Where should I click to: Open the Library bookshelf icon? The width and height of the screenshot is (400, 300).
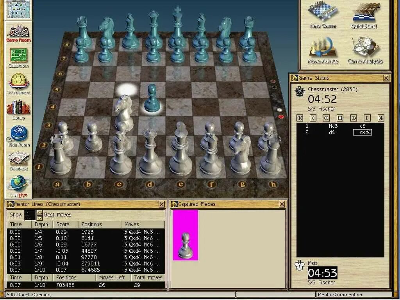19,110
